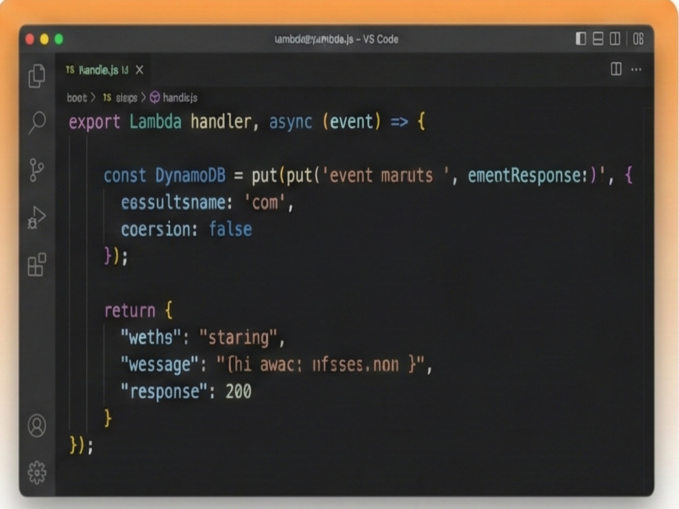Click the Accounts icon in activity bar
Screen dimensions: 679x509
click(x=37, y=427)
